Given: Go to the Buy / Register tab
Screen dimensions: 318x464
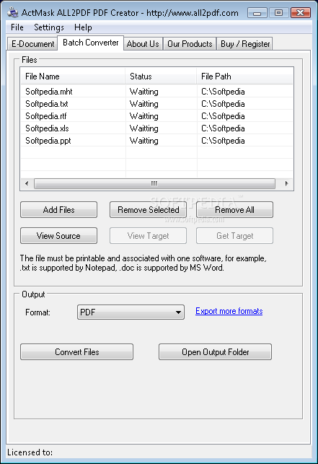Looking at the screenshot, I should click(244, 44).
